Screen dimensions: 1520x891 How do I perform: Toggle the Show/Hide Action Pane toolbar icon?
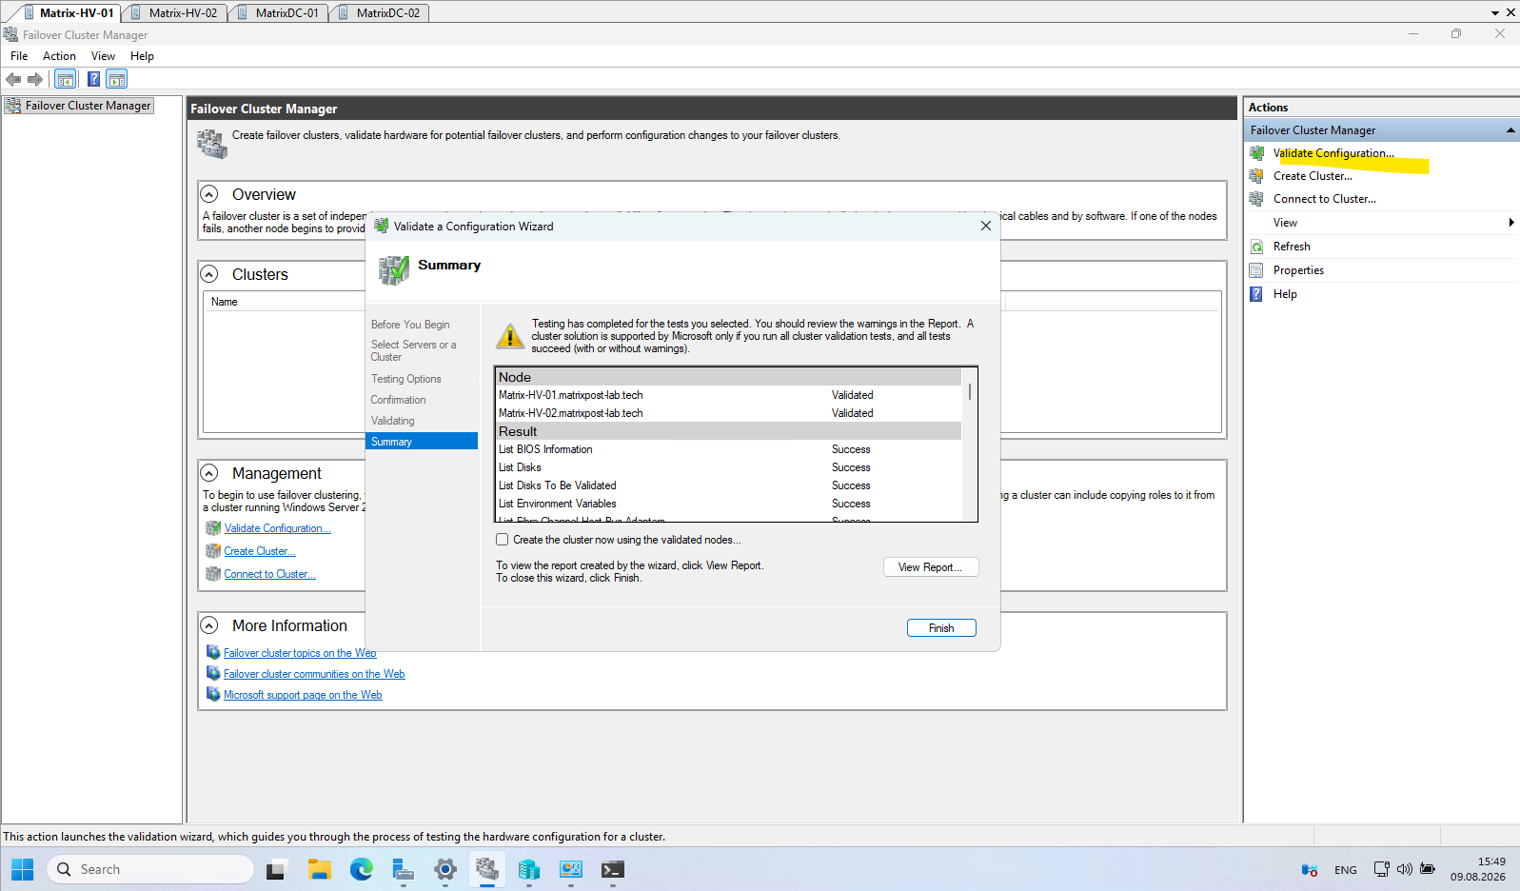click(x=117, y=79)
